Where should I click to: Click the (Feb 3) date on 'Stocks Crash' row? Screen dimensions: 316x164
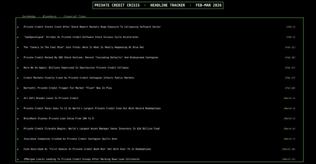[x=291, y=27]
